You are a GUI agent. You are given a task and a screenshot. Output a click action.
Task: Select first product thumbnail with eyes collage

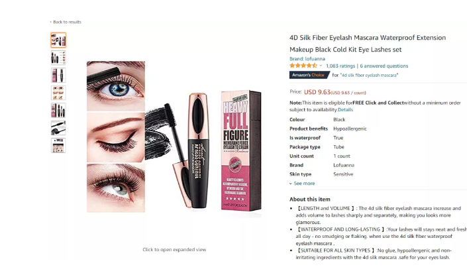(58, 40)
